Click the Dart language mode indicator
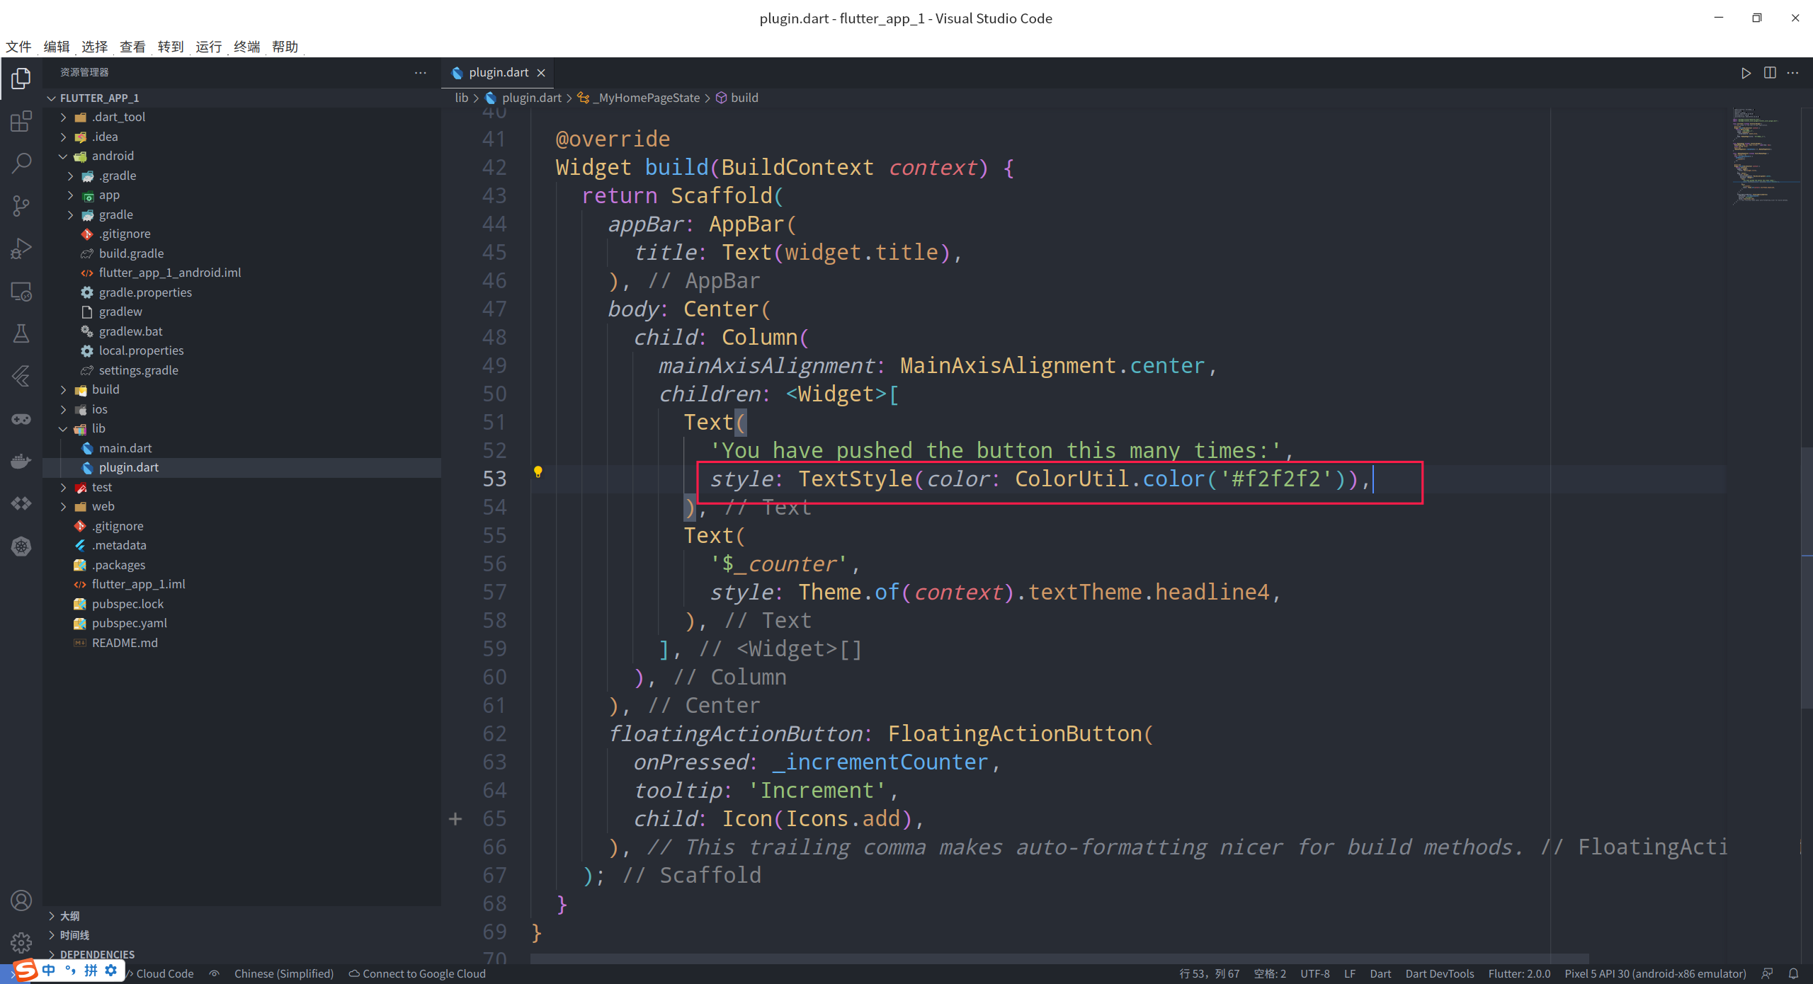 coord(1380,973)
